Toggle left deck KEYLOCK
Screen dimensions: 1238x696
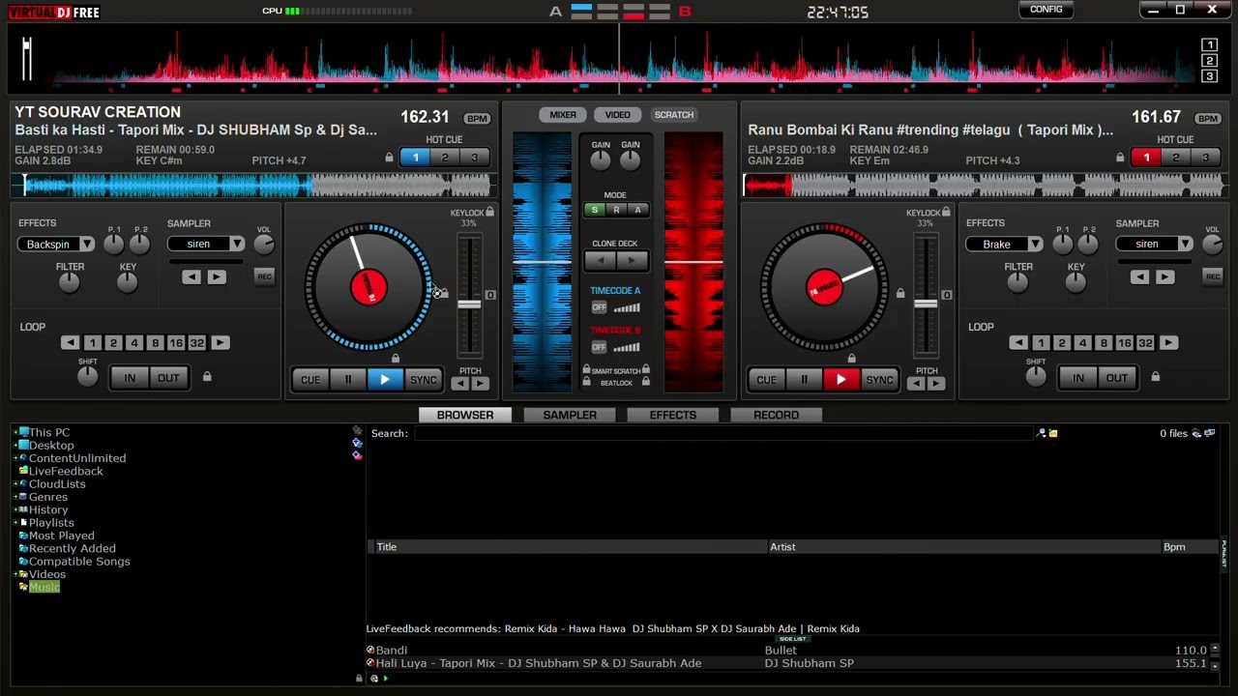[489, 213]
